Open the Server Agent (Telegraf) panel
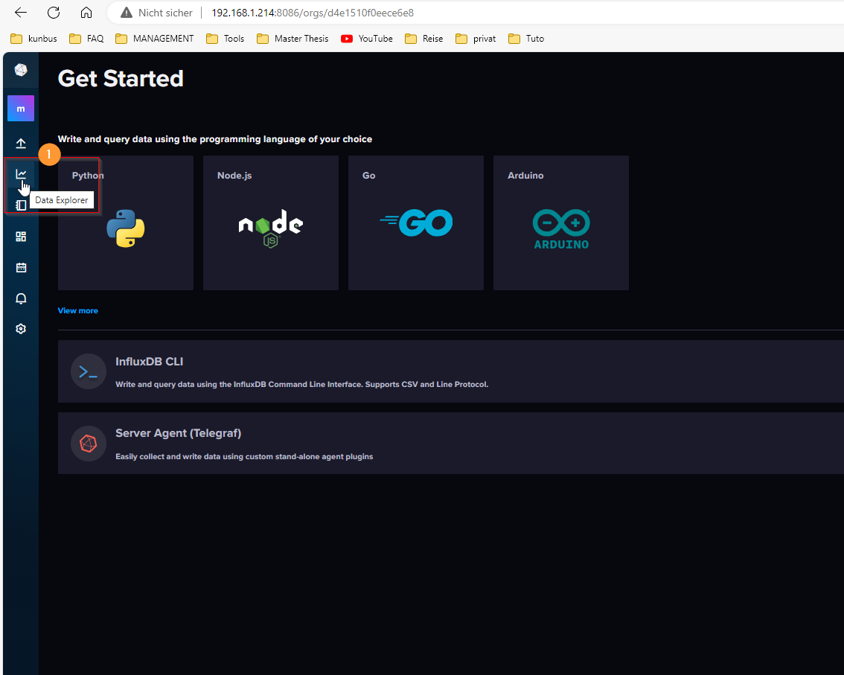 point(451,444)
